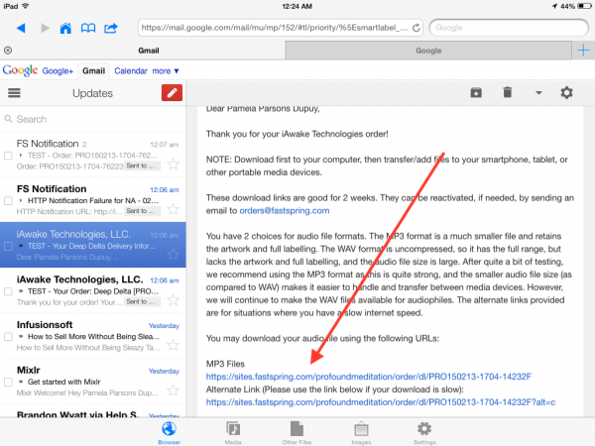
Task: Star the Infusionsoft email
Action: click(173, 345)
